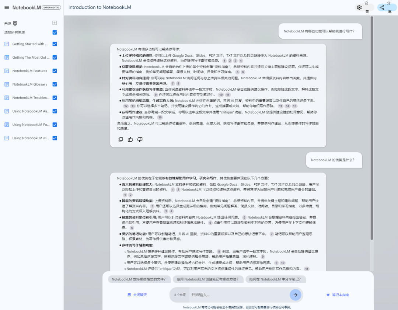Click the close chat button
This screenshot has height=310, width=398.
(137, 295)
